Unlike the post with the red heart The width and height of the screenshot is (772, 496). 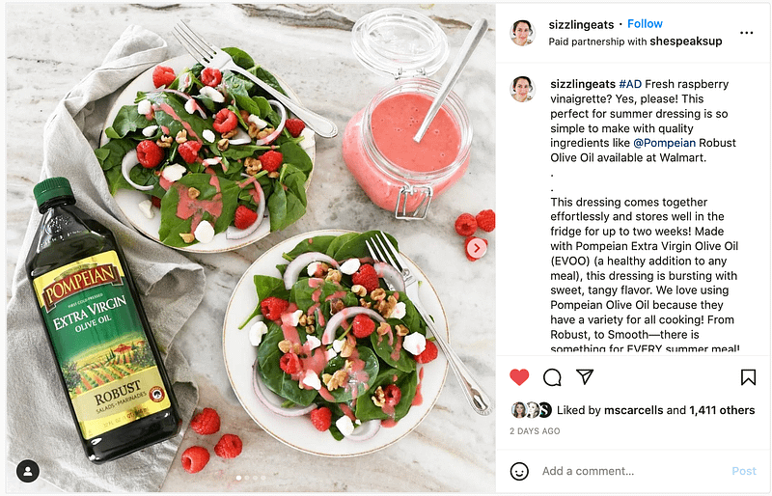point(519,377)
